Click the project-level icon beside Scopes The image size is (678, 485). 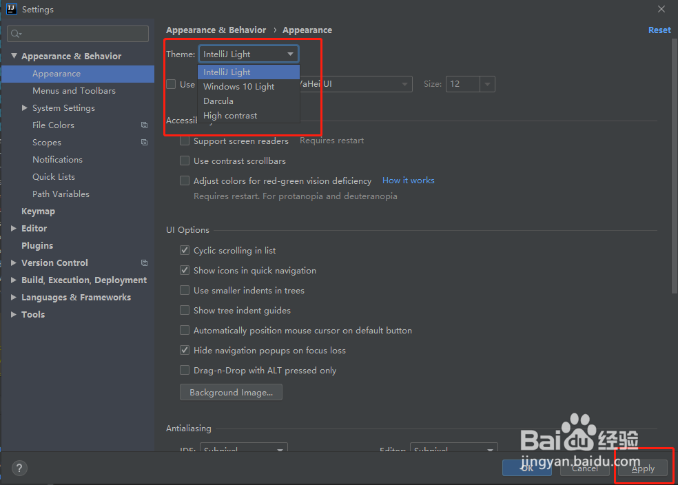145,142
